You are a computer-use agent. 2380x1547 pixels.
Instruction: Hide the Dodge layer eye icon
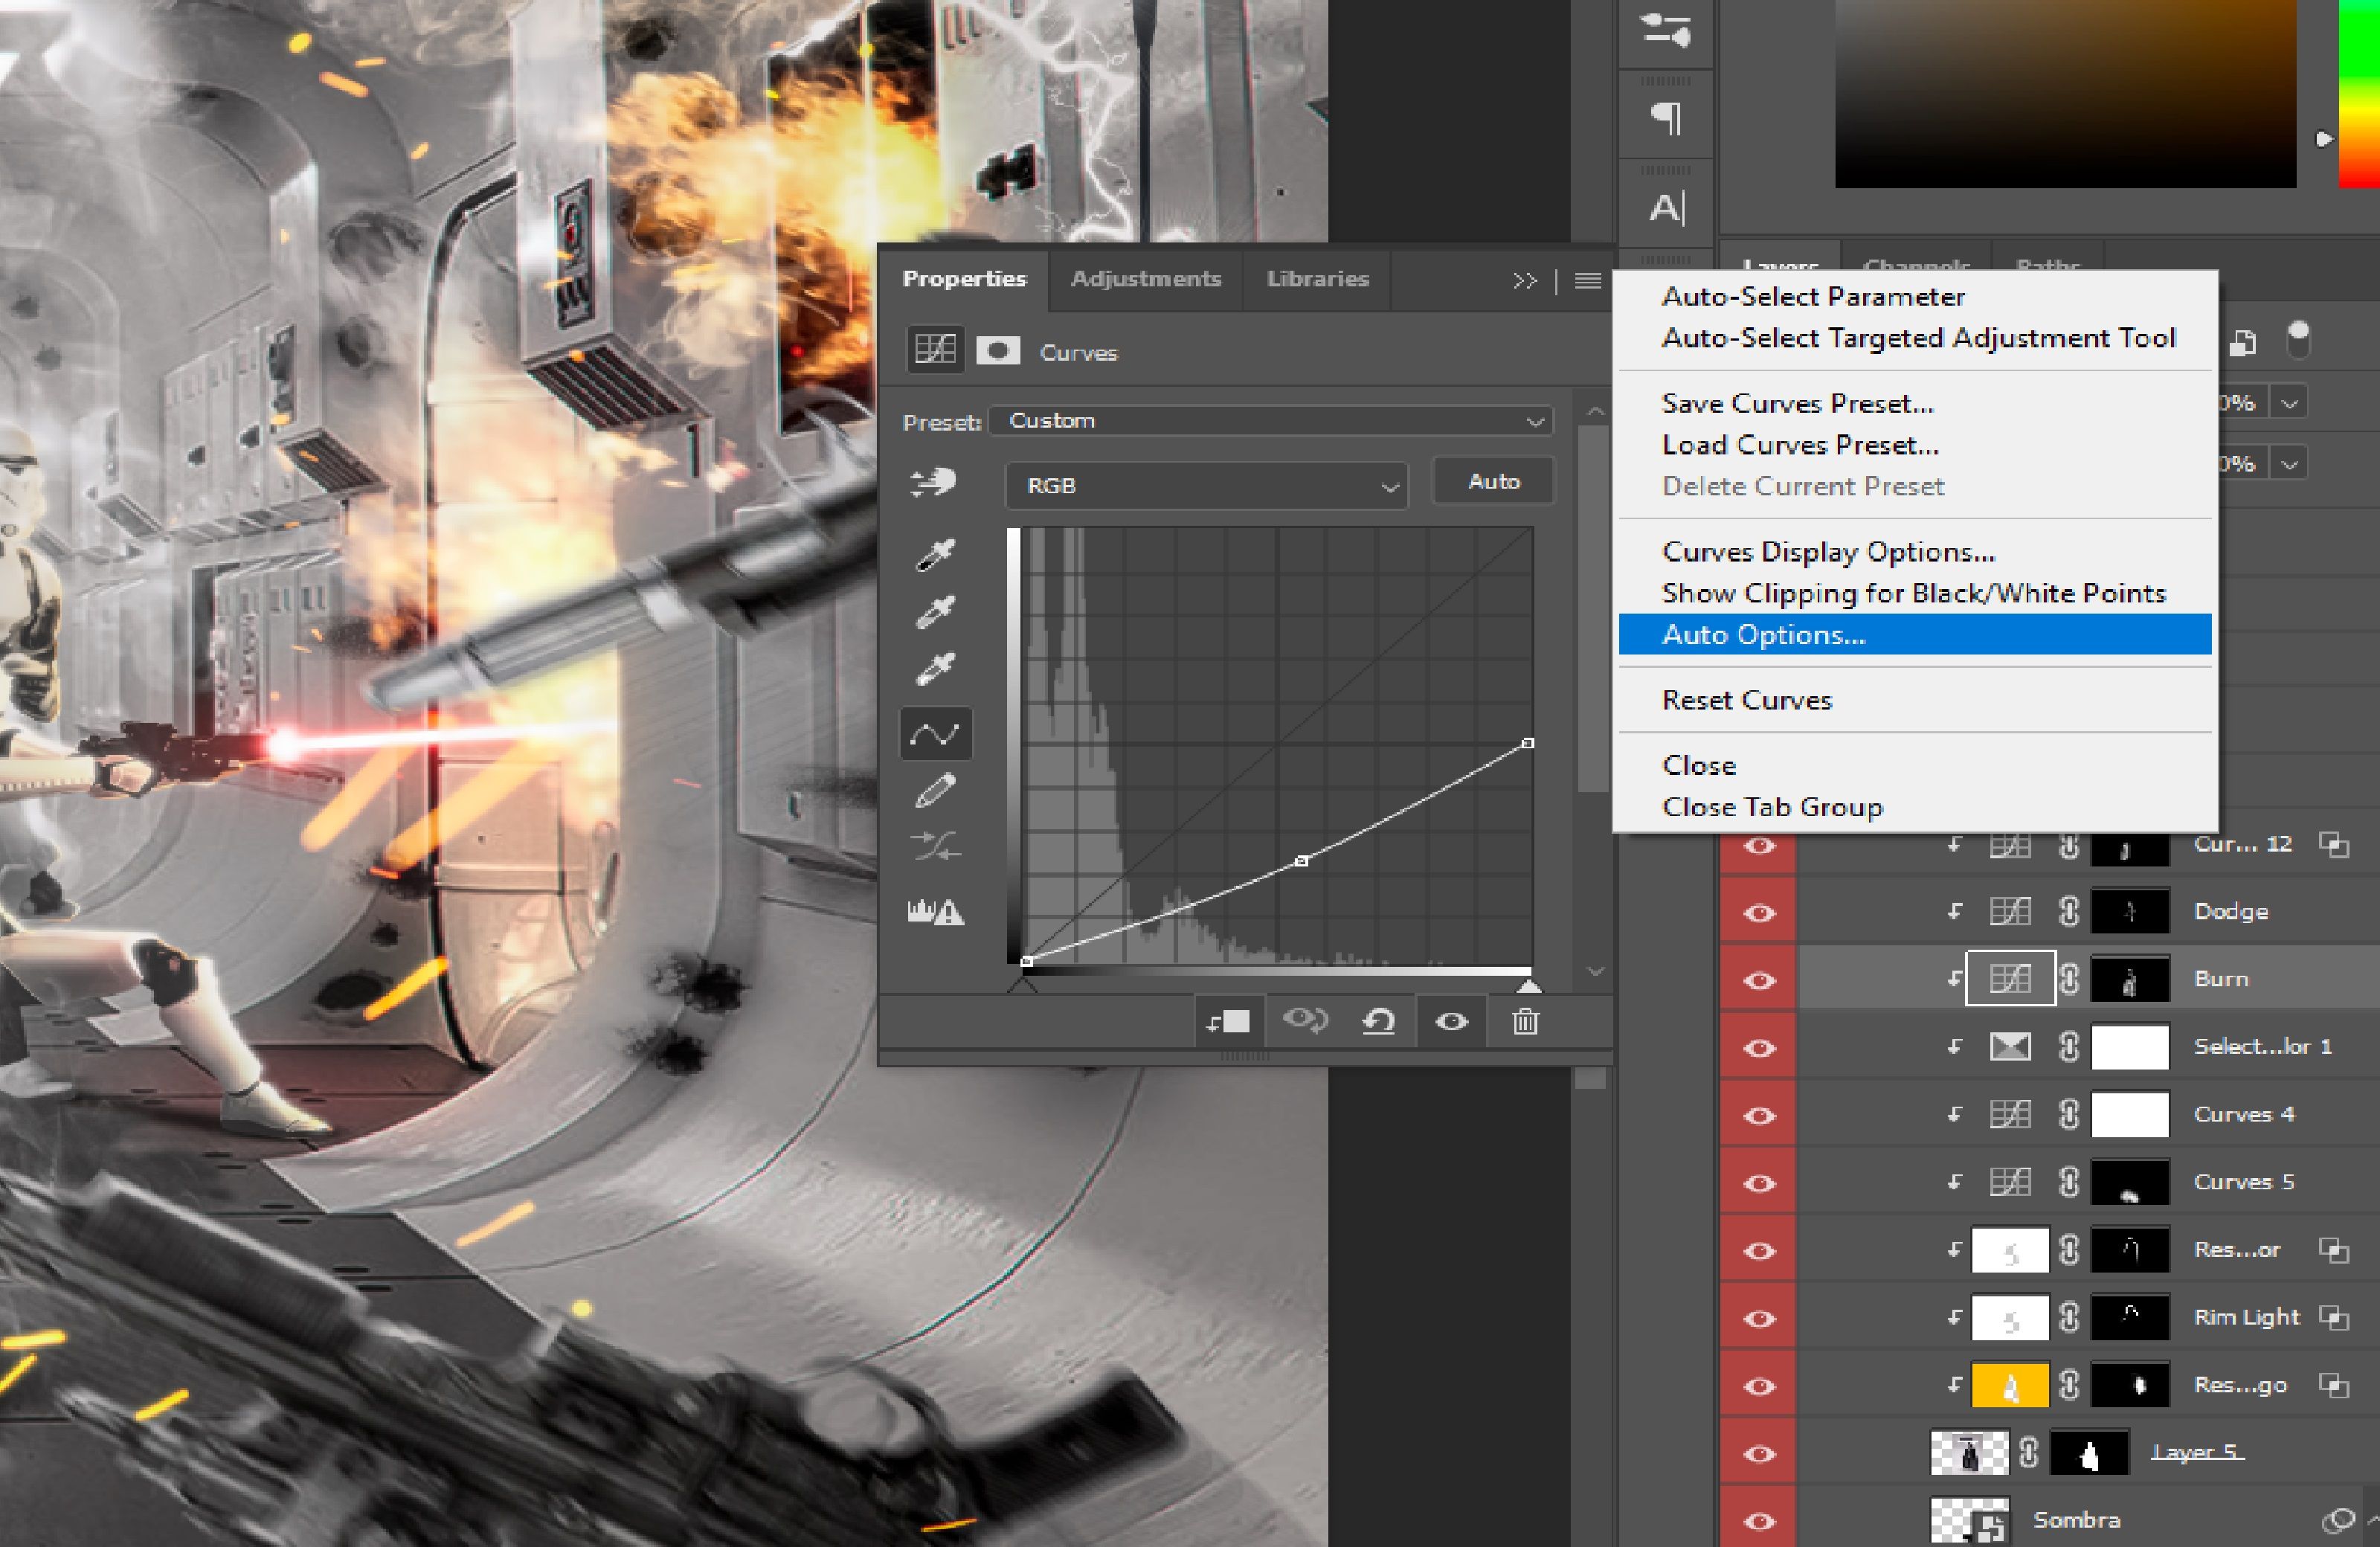1759,913
